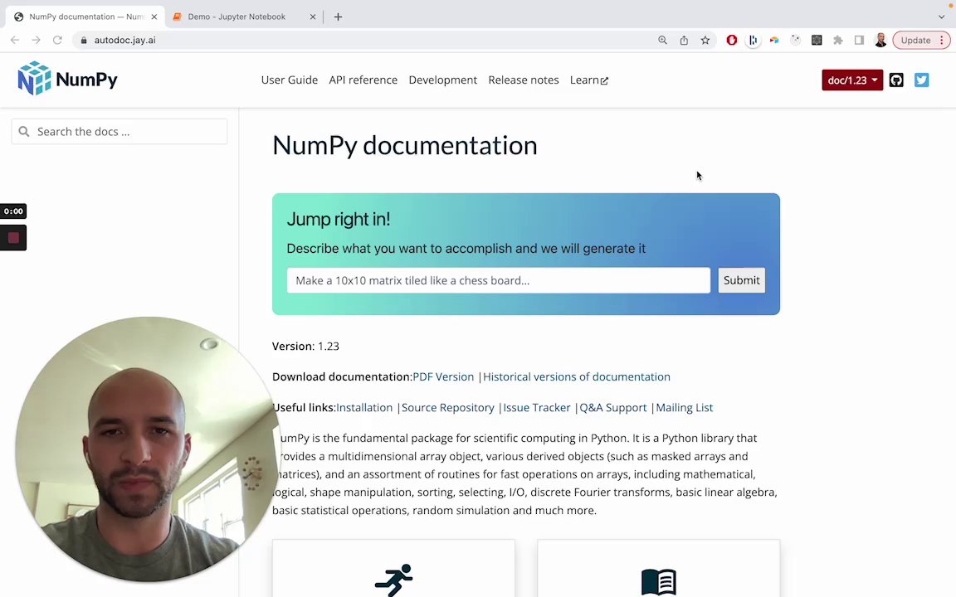Click the browser forward arrow
The height and width of the screenshot is (597, 956).
(x=36, y=40)
